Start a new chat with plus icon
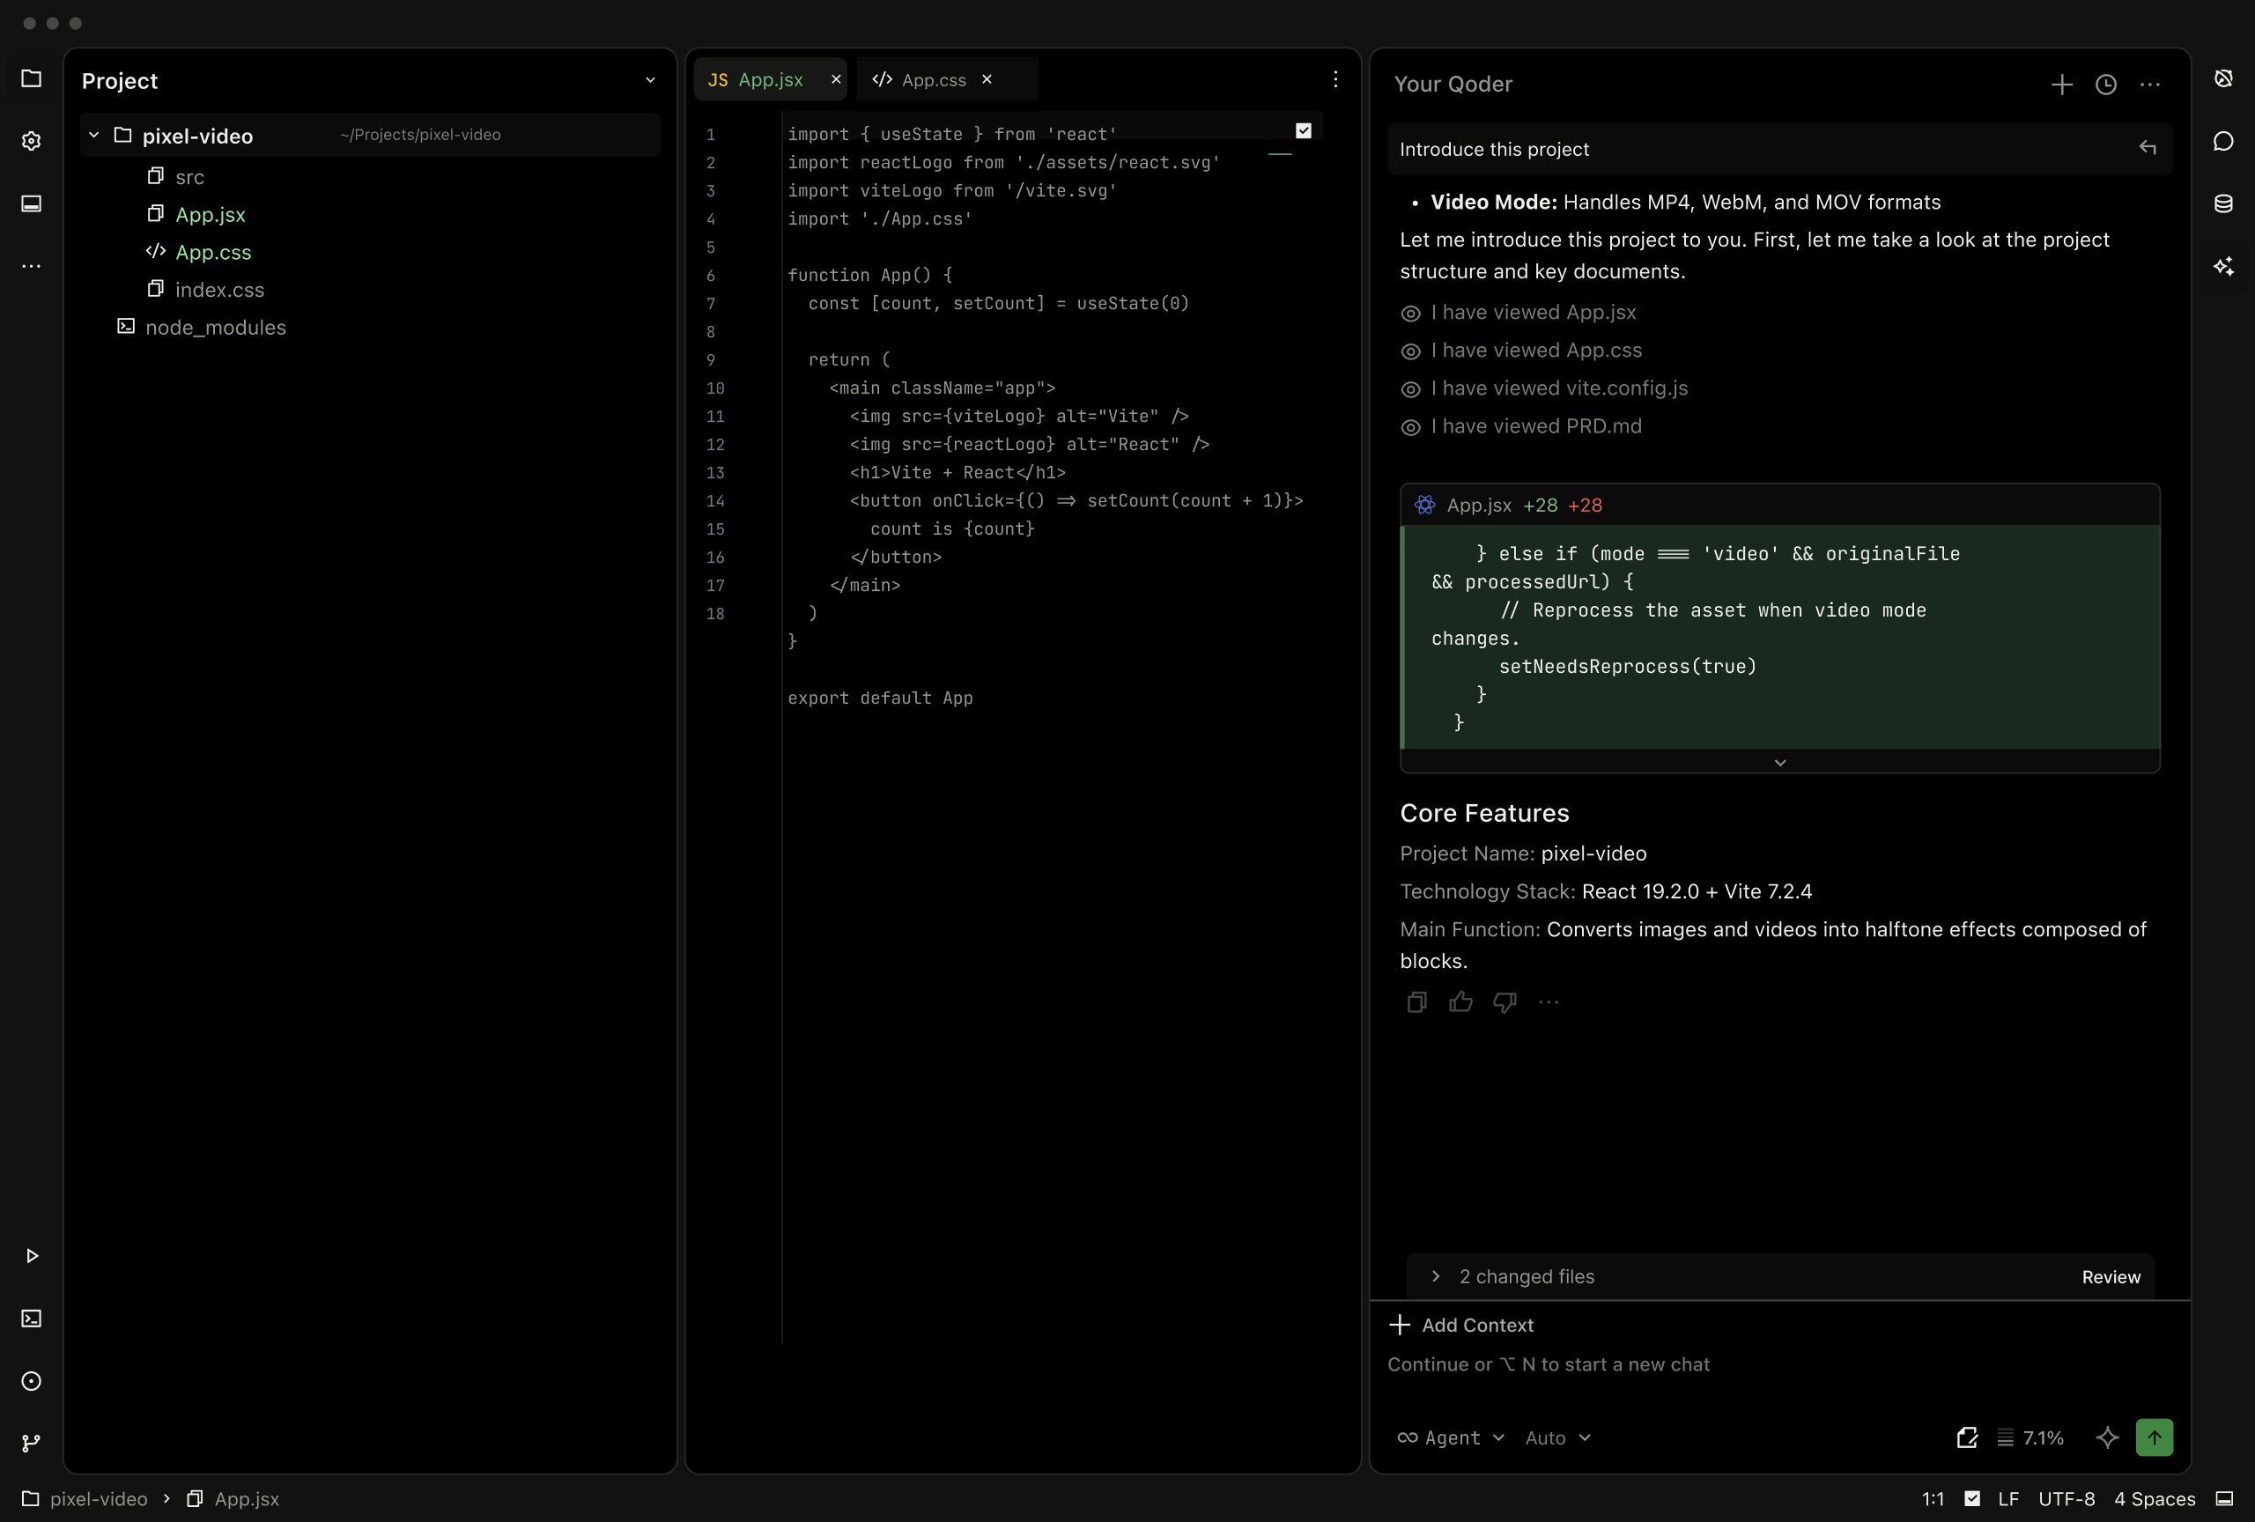Image resolution: width=2255 pixels, height=1522 pixels. point(2062,85)
